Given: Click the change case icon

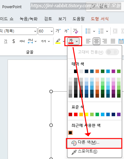Looking at the screenshot, I should coord(44,41).
